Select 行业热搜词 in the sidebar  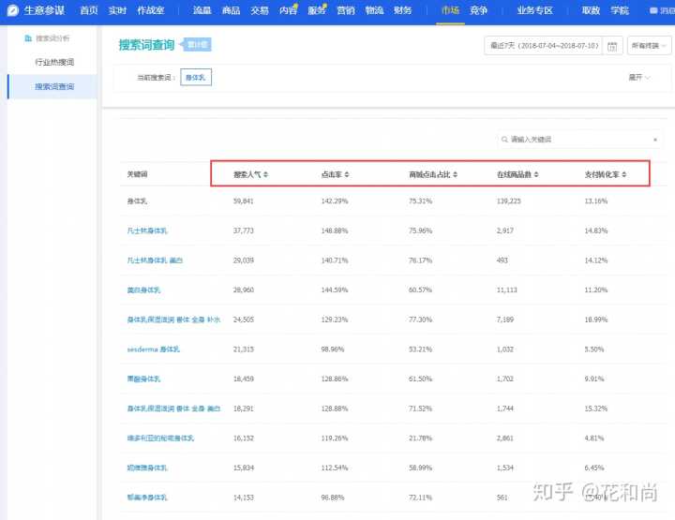(x=54, y=62)
